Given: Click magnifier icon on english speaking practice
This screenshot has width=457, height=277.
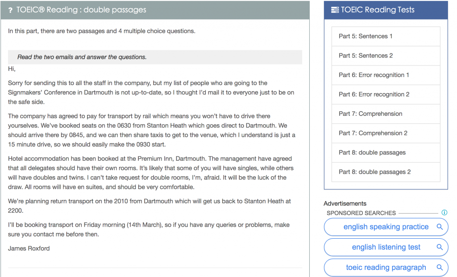Looking at the screenshot, I should [x=440, y=227].
